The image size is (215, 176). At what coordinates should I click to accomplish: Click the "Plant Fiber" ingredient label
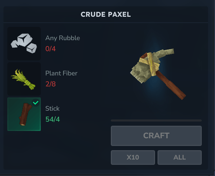(x=61, y=73)
